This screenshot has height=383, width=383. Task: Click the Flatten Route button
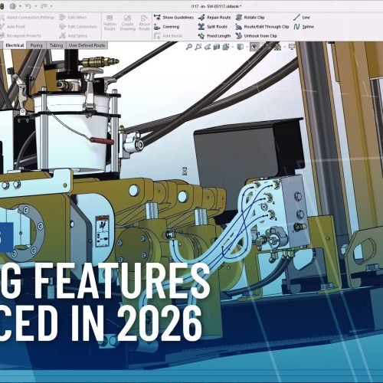pyautogui.click(x=110, y=23)
